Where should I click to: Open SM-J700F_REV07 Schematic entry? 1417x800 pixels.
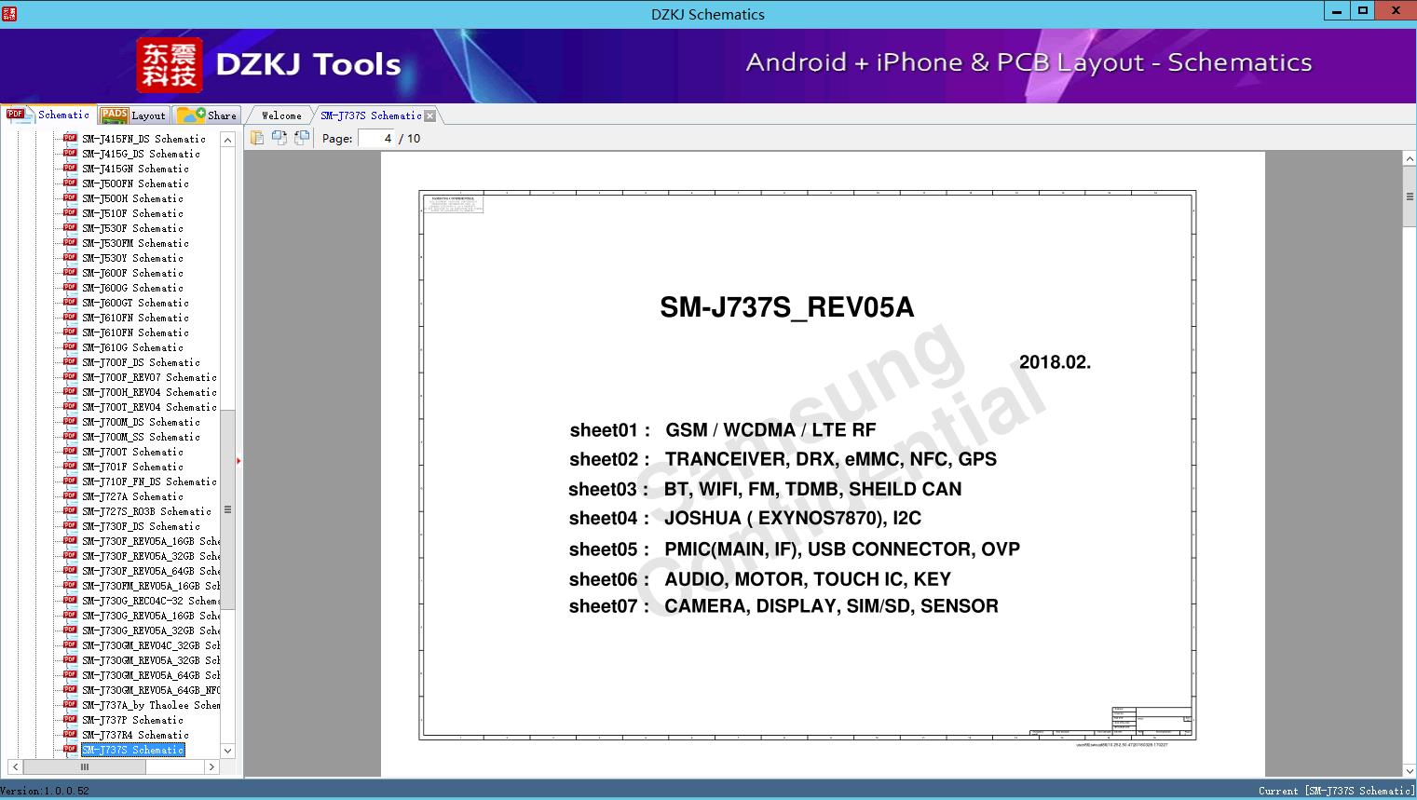149,377
